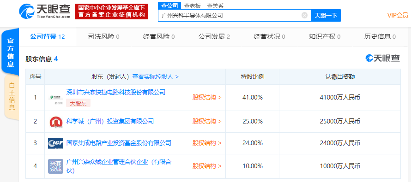This screenshot has height=182, width=411.
Task: Switch to the 查关系 search tab
Action: click(215, 6)
